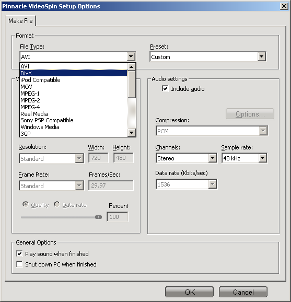Screen dimensions: 291x302
Task: Select iPod Compatible file type
Action: [74, 80]
